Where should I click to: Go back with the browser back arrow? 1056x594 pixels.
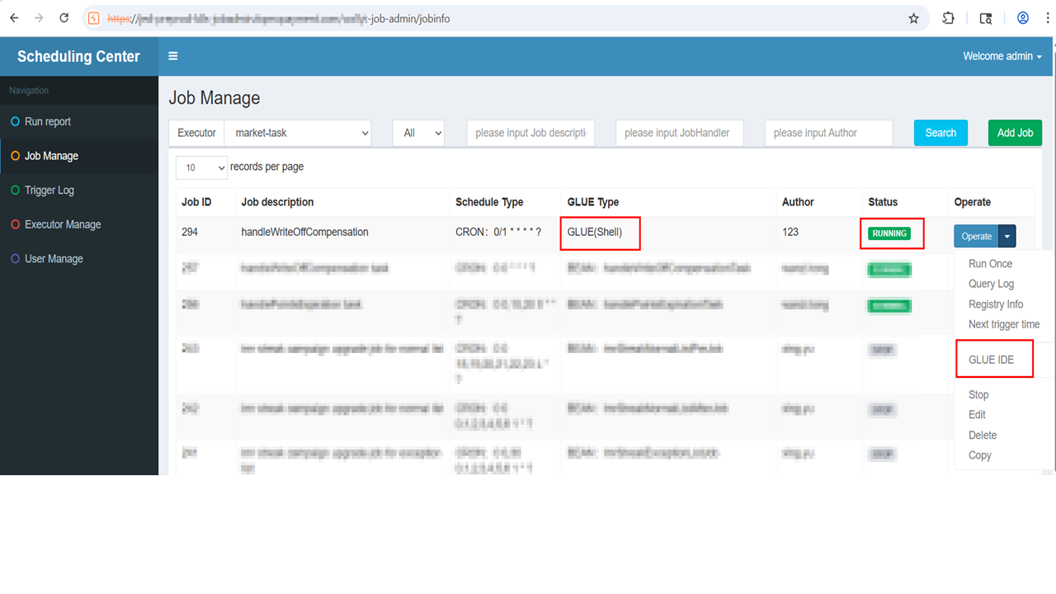[x=14, y=18]
